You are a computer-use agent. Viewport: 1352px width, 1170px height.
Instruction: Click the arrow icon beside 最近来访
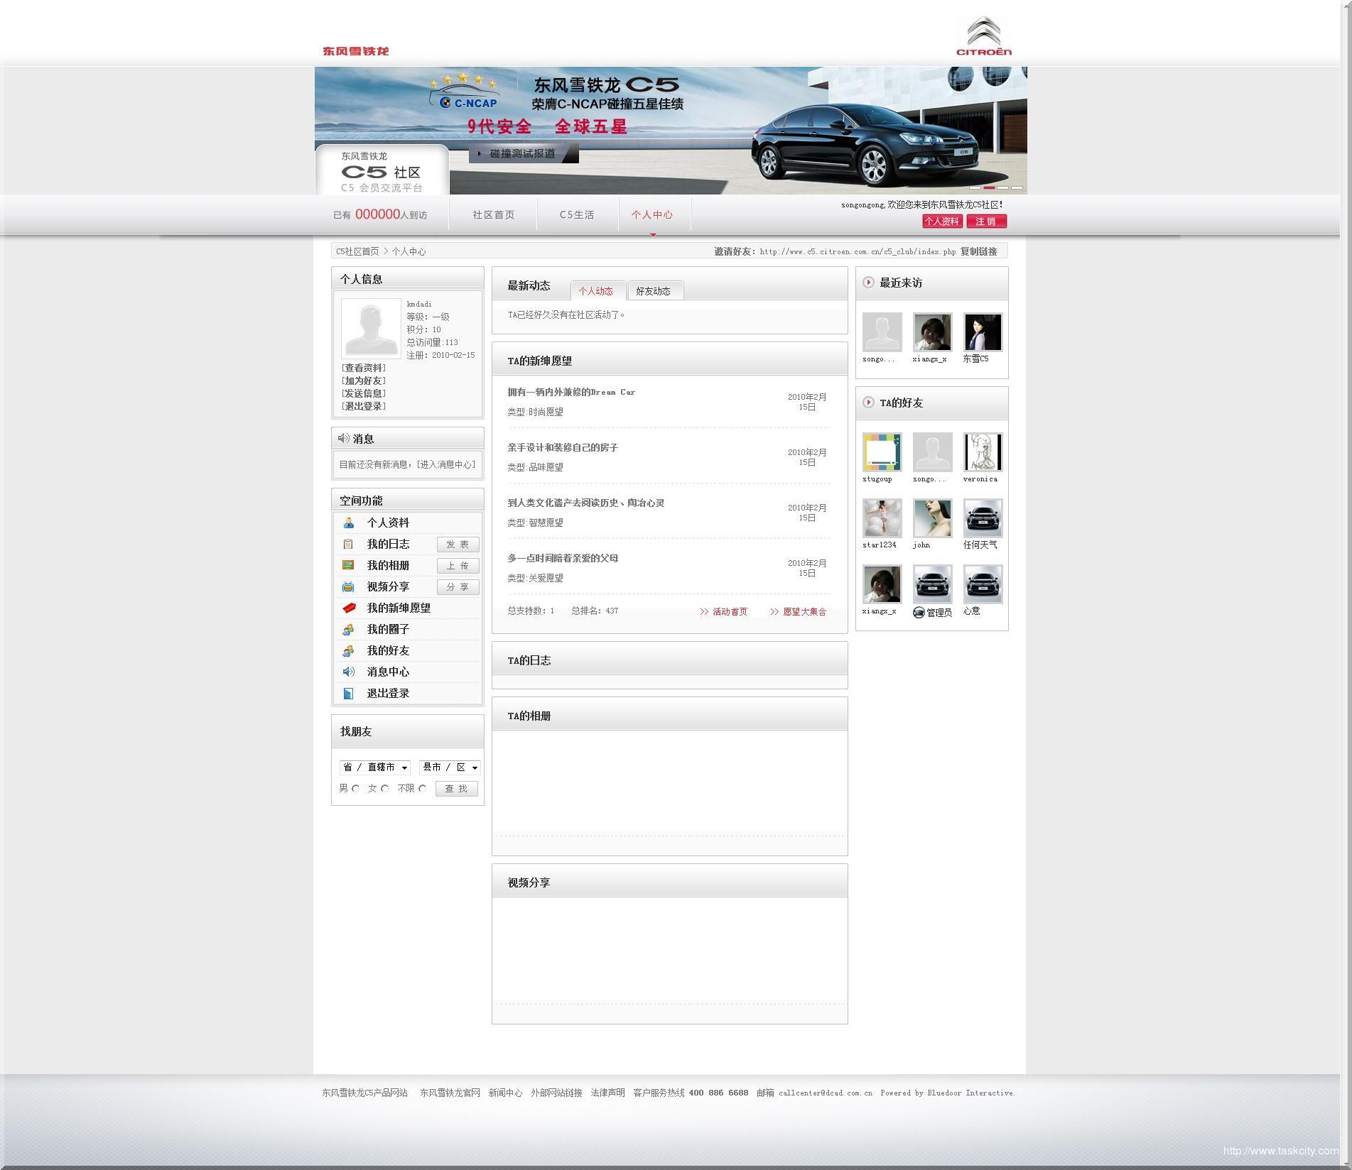click(x=868, y=283)
